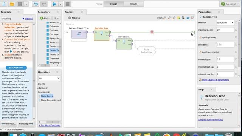Viewport: 242px width, 136px height.
Task: Redo the last undone action
Action: click(44, 4)
